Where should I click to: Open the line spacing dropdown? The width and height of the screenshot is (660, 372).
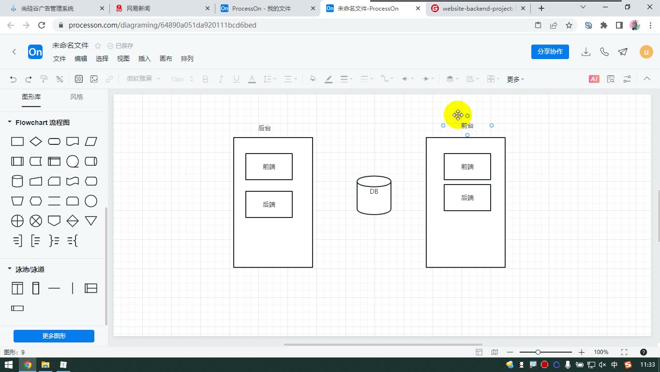click(x=270, y=79)
